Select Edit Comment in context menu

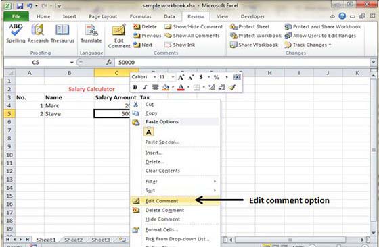click(175, 200)
